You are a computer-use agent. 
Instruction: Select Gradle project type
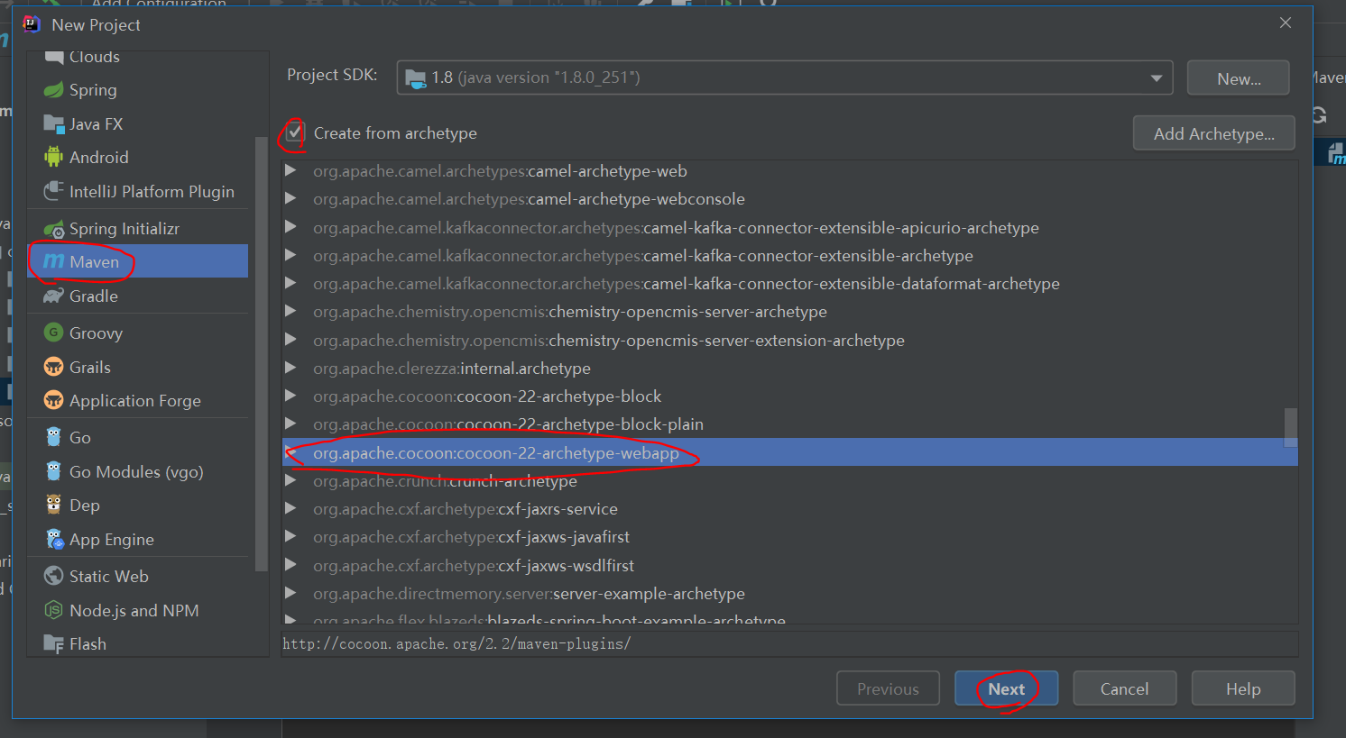(x=138, y=296)
